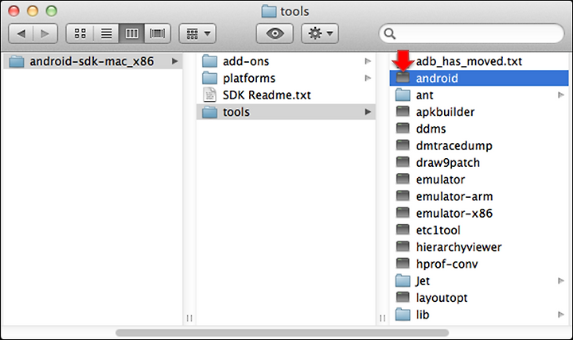Viewport: 573px width, 340px height.
Task: Select the etc1tool executable icon
Action: point(403,230)
